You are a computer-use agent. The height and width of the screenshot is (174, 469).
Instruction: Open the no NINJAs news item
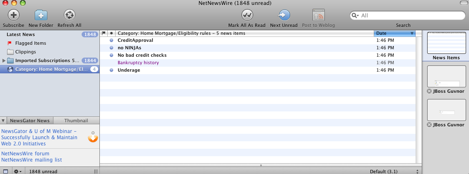point(258,48)
